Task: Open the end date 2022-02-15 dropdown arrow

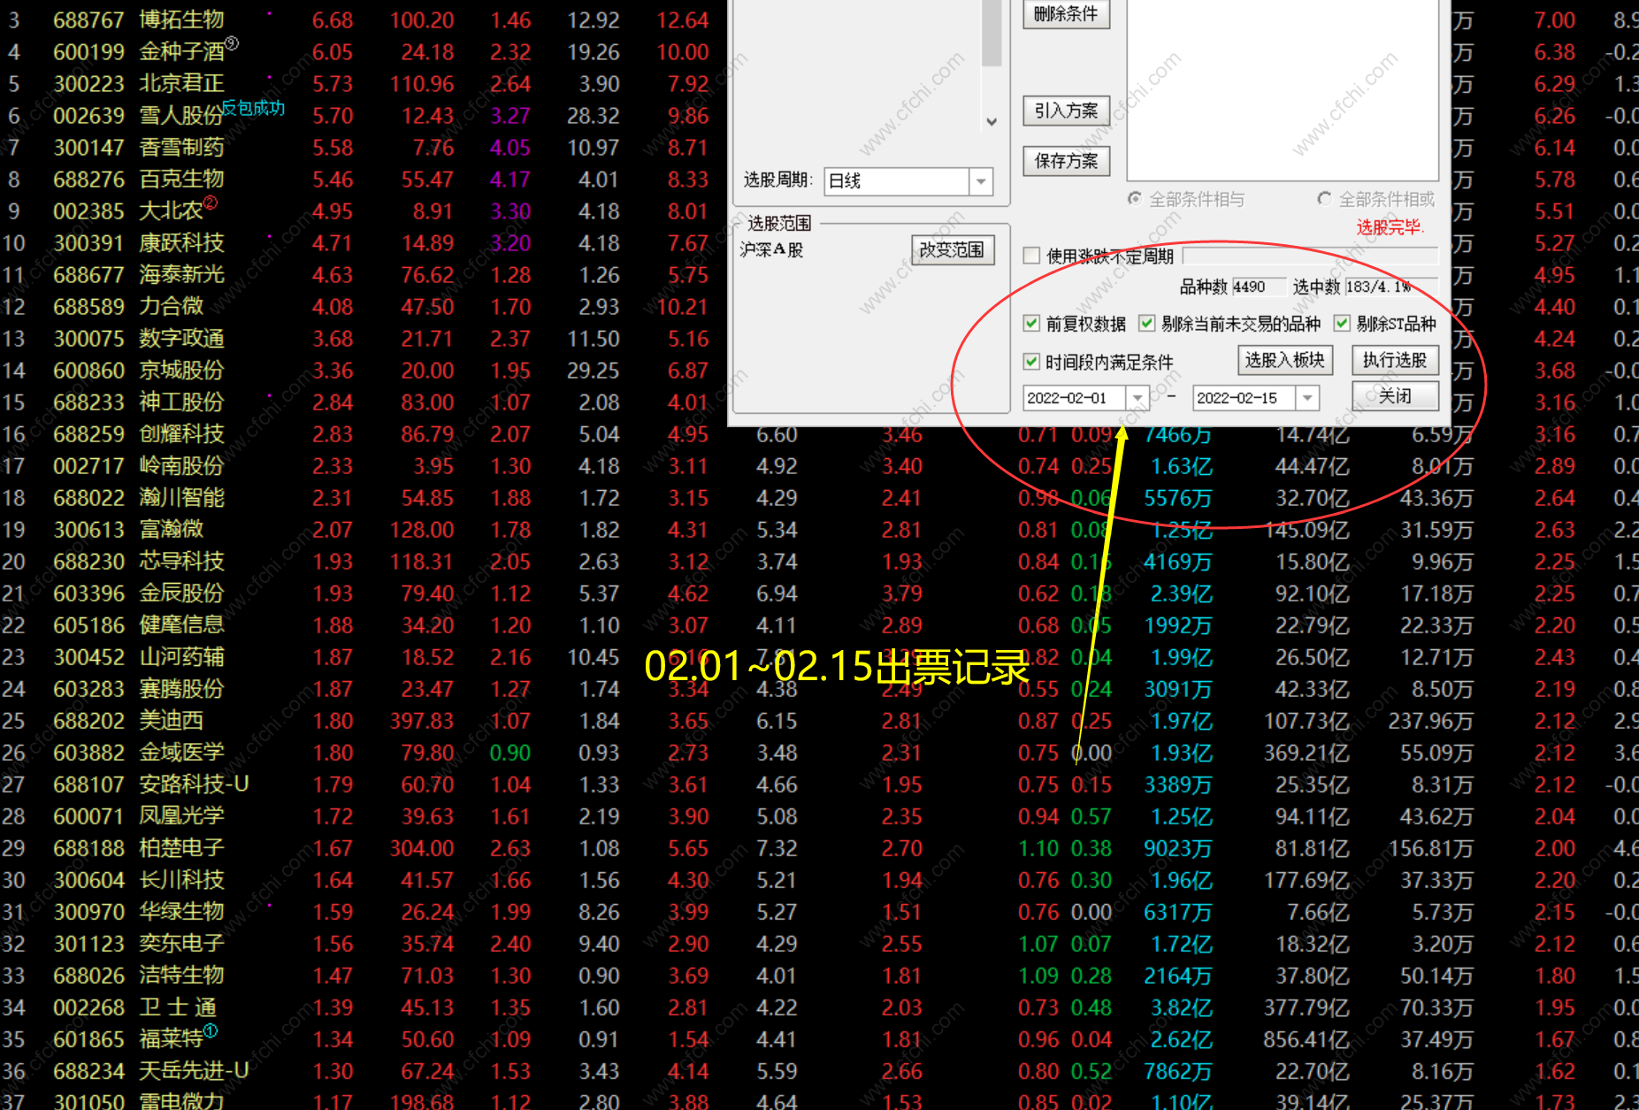Action: click(1308, 398)
